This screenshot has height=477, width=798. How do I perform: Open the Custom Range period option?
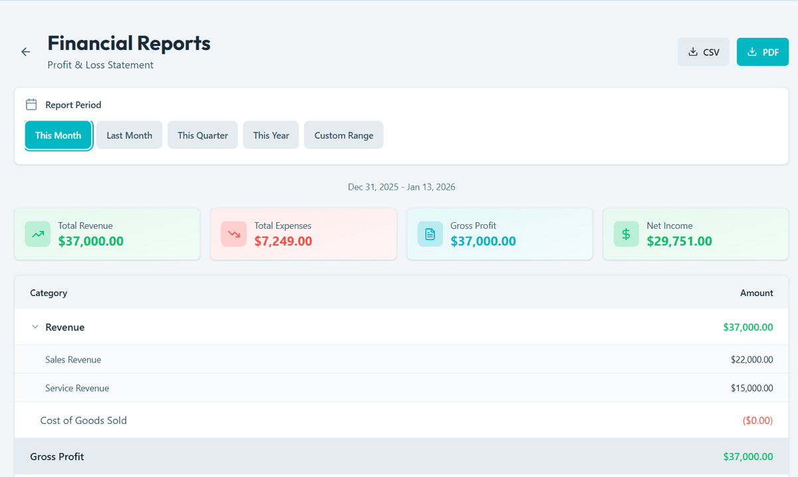click(343, 135)
